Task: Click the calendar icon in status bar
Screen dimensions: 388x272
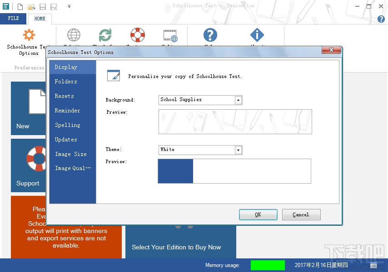Action: [373, 265]
